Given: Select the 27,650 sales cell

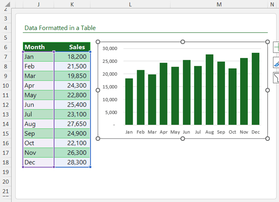Looking at the screenshot, I should coord(72,124).
